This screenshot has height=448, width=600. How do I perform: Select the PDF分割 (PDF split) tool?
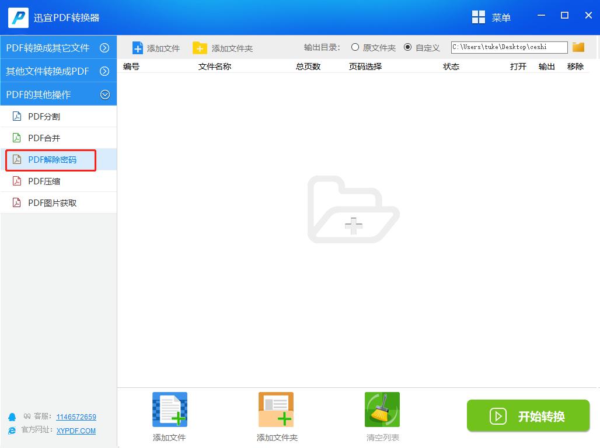[44, 116]
